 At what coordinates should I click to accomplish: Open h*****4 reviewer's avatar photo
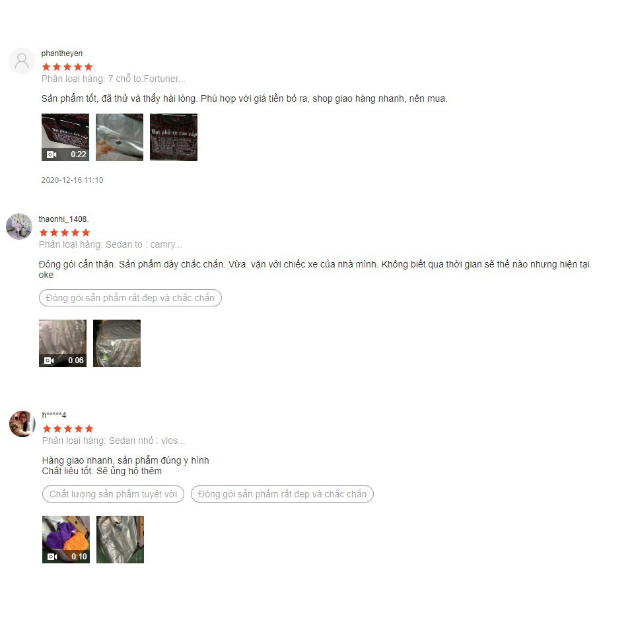[22, 424]
